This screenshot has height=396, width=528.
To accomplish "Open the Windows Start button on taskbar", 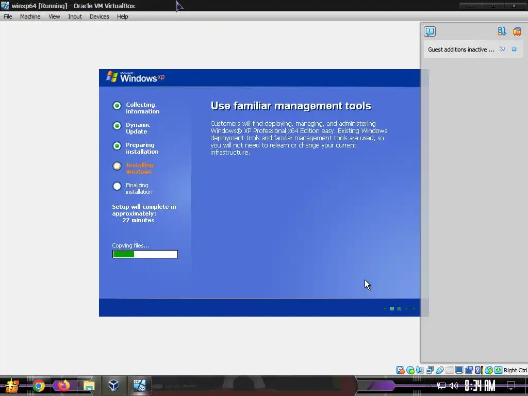I will (x=12, y=386).
